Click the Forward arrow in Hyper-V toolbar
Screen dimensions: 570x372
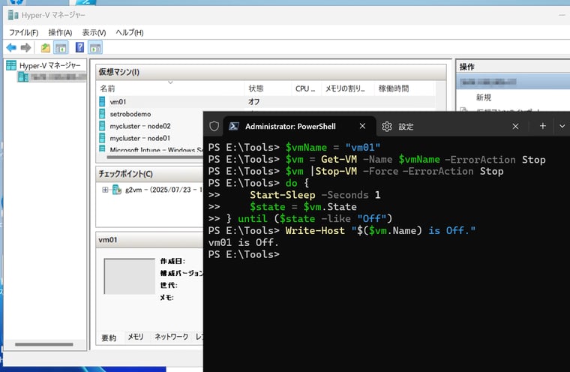point(25,47)
